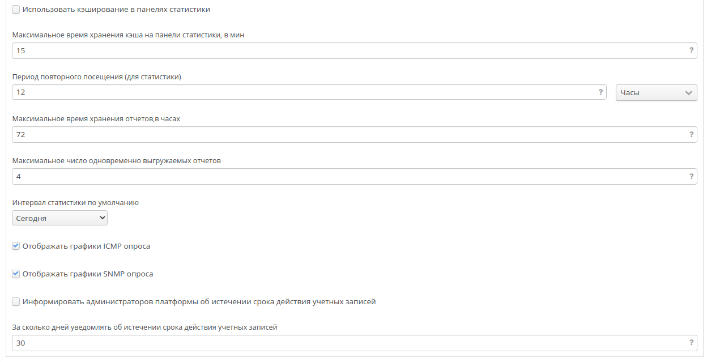
Task: Select the simultaneous reports field showing 4
Action: (x=340, y=177)
